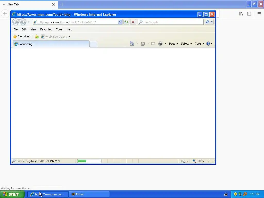Open the Safety command bar menu
Image resolution: width=264 pixels, height=198 pixels.
pyautogui.click(x=186, y=44)
